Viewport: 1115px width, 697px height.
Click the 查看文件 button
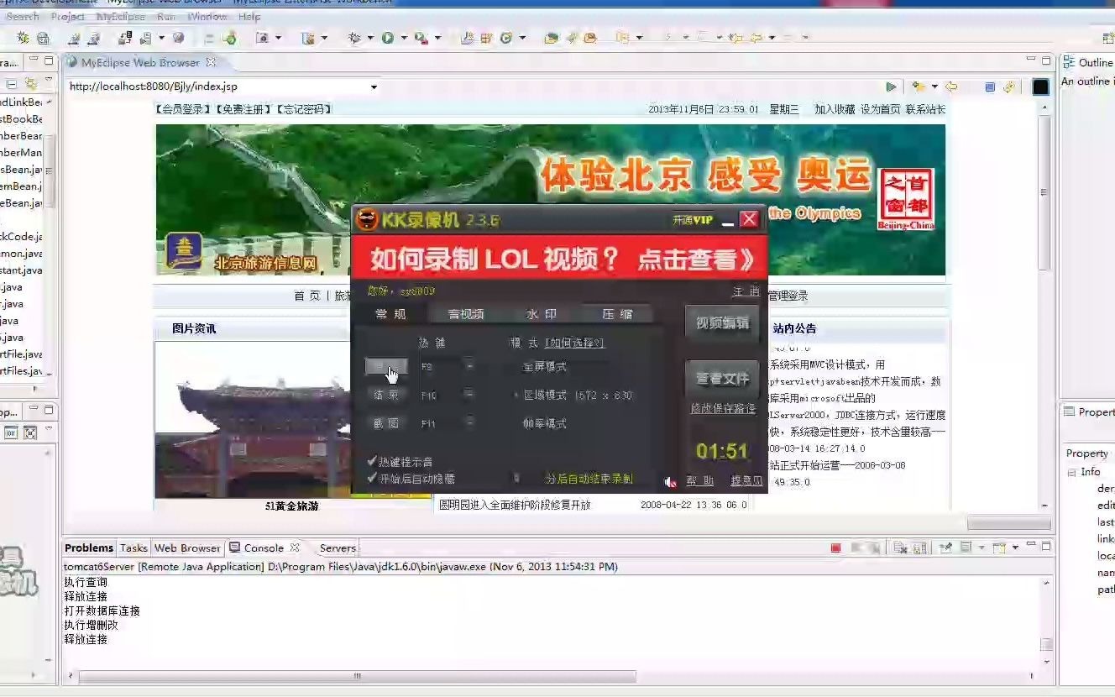pyautogui.click(x=722, y=379)
